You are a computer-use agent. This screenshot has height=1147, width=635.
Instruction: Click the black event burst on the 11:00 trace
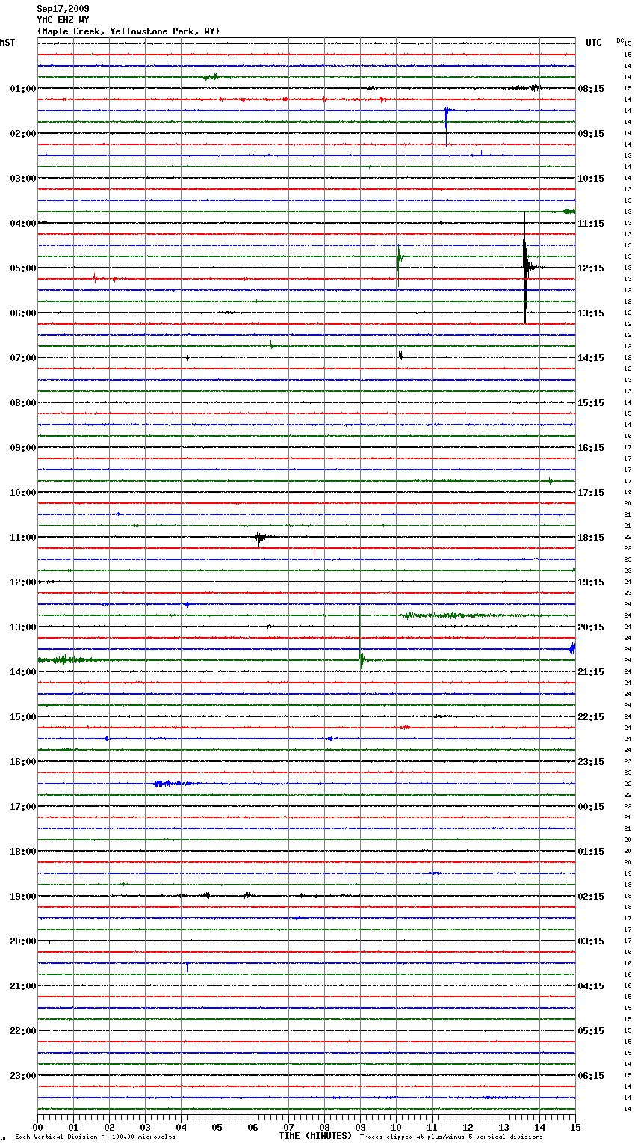click(x=261, y=537)
